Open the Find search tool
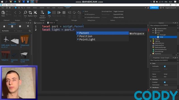The width and height of the screenshot is (179, 100). click(x=25, y=13)
